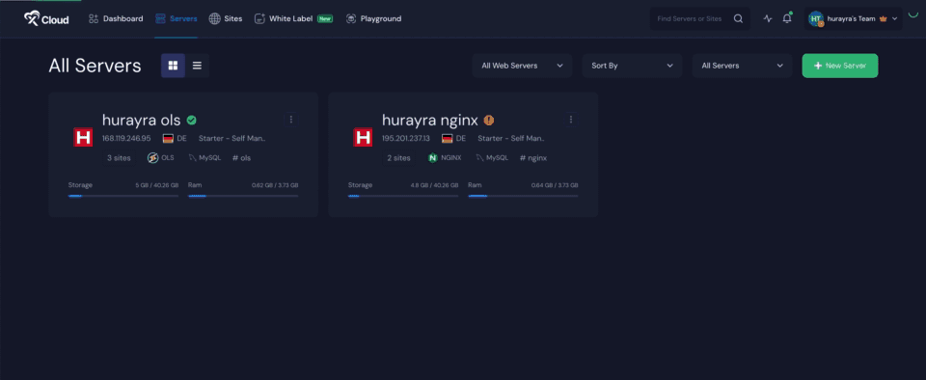Open the White Label tab
Screen dimensions: 926x380
click(x=293, y=19)
